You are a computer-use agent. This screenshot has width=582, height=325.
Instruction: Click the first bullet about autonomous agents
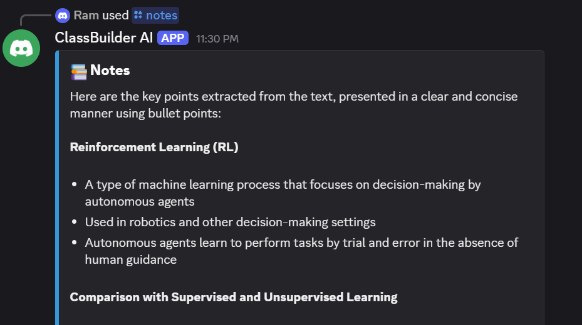coord(283,193)
